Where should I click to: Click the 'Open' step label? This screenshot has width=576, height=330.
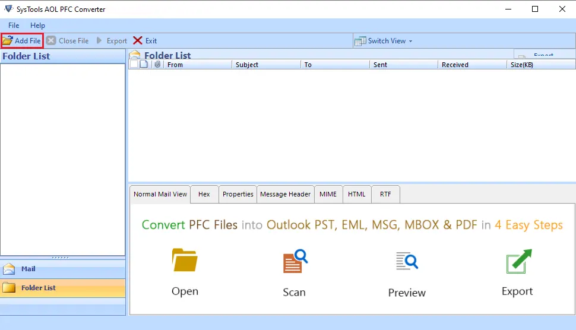pos(185,291)
